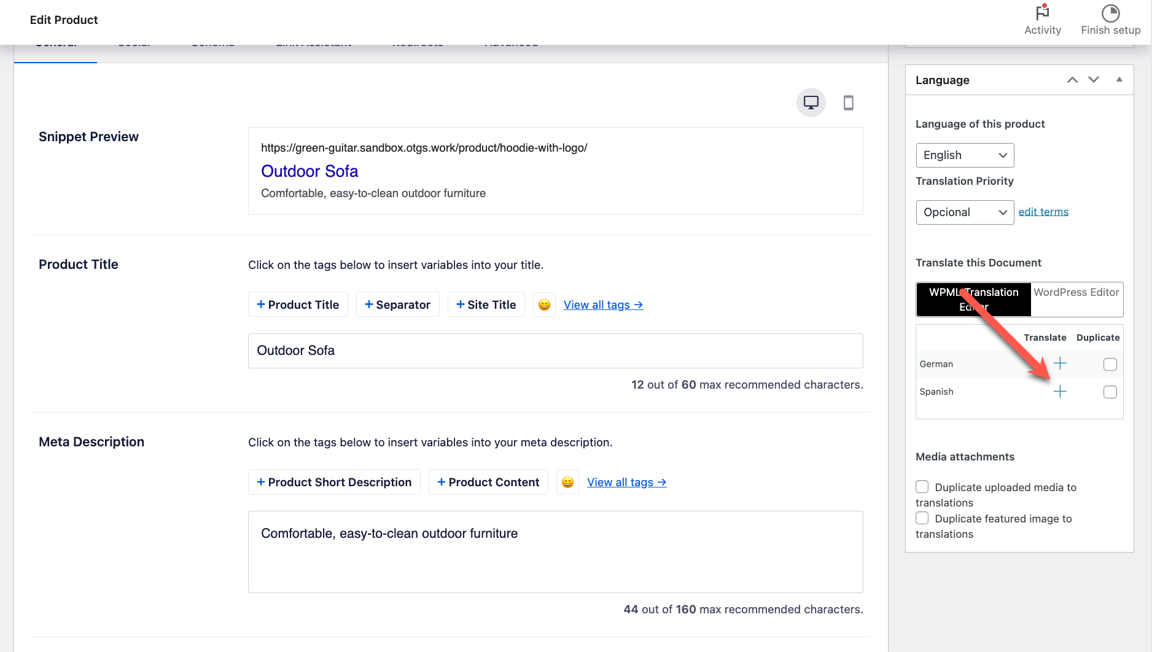
Task: Click the 44 out of 160 character count
Action: coord(743,610)
